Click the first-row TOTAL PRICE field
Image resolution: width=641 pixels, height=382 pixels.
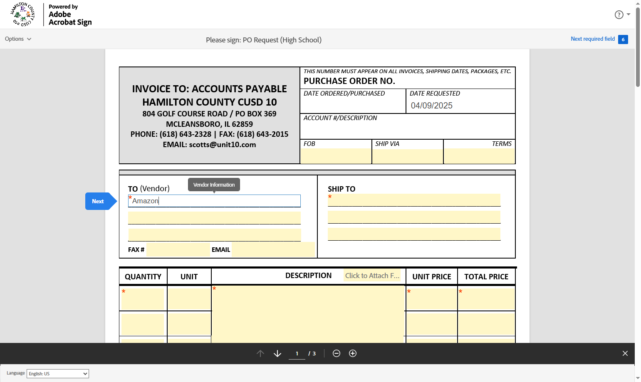tap(487, 299)
